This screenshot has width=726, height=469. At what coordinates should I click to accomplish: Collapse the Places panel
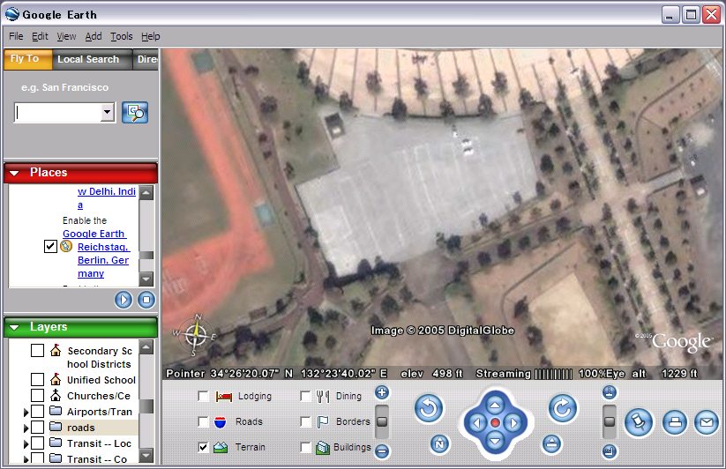pos(15,173)
